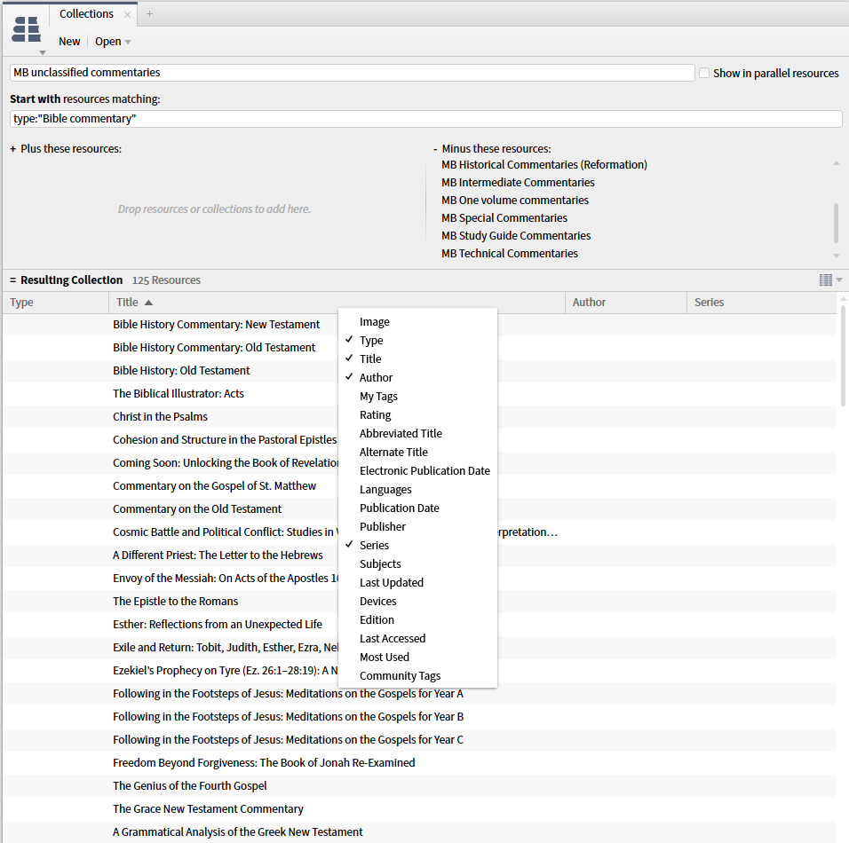This screenshot has width=849, height=843.
Task: Click the New button
Action: click(x=68, y=41)
